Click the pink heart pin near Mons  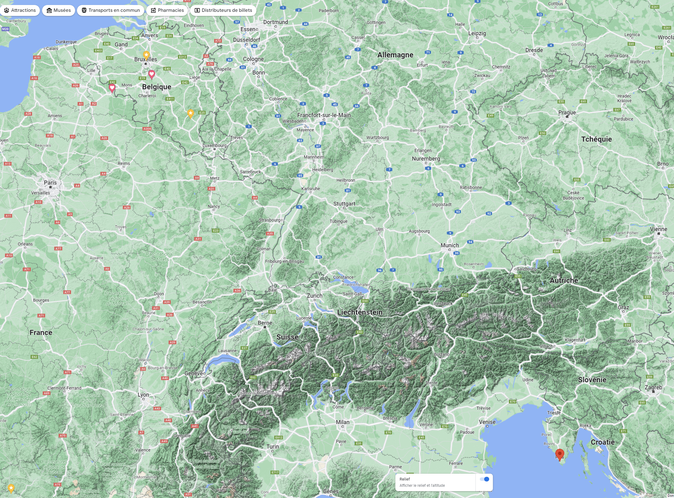click(112, 88)
